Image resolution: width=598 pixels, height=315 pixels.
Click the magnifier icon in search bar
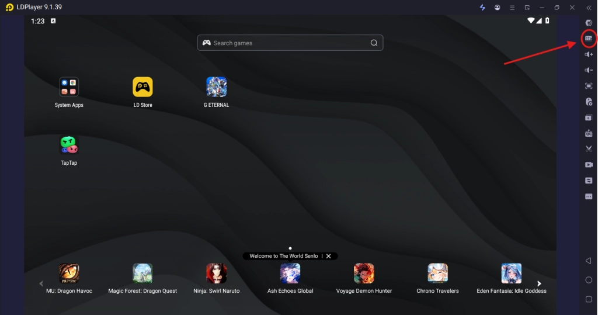point(374,43)
